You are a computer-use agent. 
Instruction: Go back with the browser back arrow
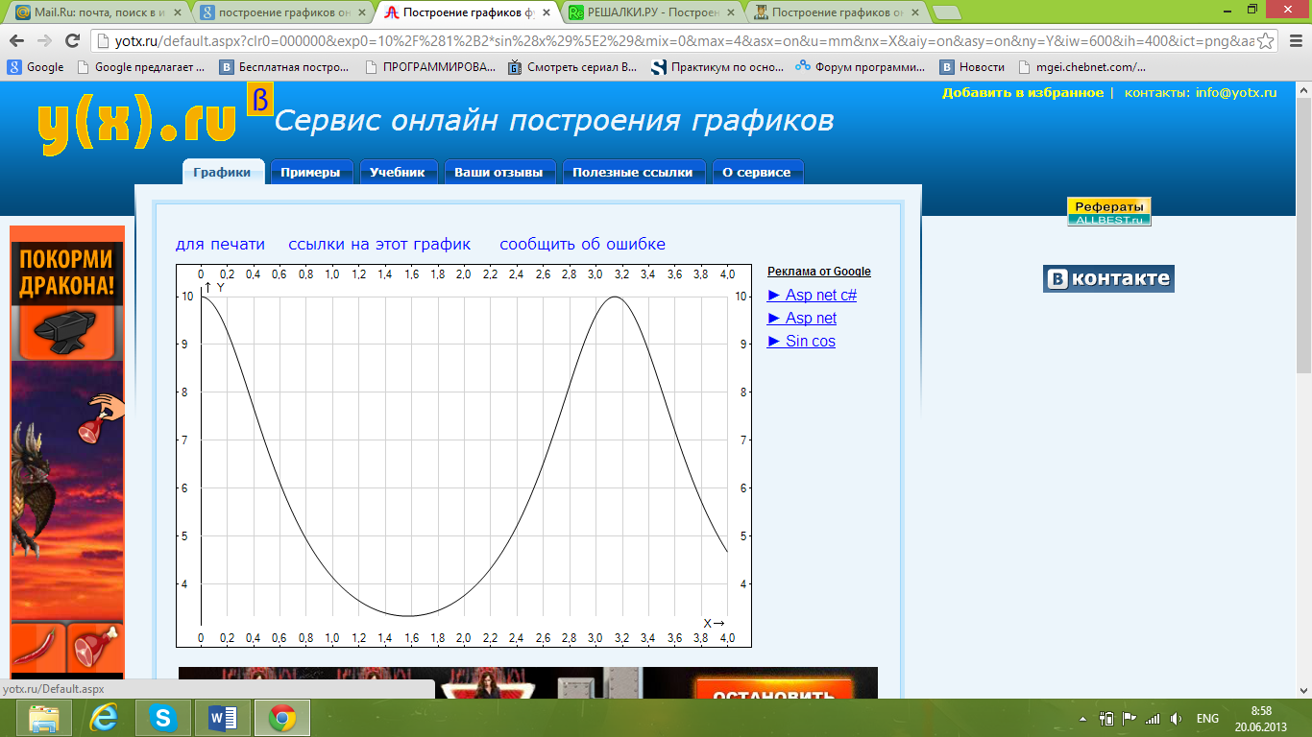[x=16, y=41]
